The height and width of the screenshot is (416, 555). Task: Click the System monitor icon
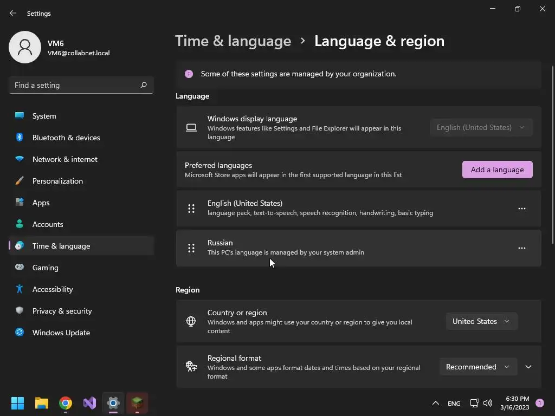20,116
